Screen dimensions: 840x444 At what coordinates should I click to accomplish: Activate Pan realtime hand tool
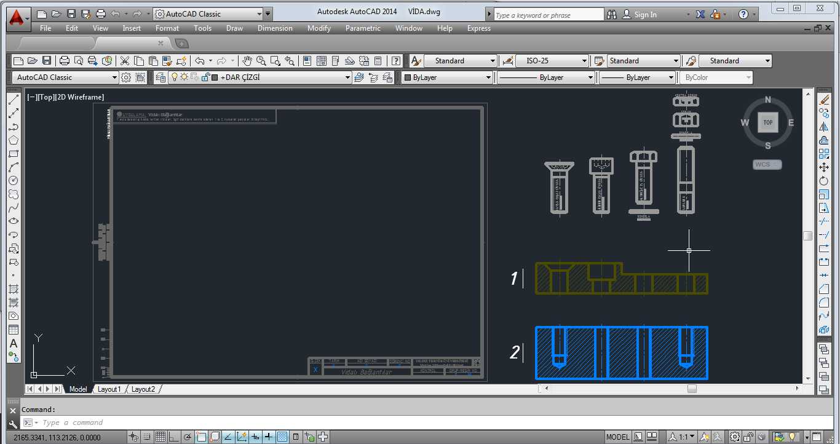[247, 61]
